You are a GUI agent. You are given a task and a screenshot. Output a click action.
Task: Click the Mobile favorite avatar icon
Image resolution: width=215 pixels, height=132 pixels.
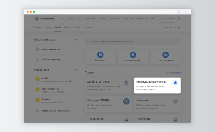(37, 79)
